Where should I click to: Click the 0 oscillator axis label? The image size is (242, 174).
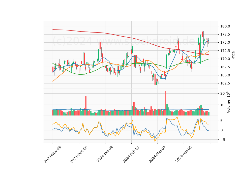(222, 130)
